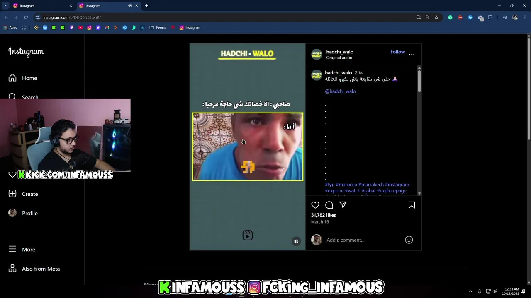Image resolution: width=531 pixels, height=298 pixels.
Task: Open Profile in the Instagram sidebar
Action: click(x=23, y=213)
